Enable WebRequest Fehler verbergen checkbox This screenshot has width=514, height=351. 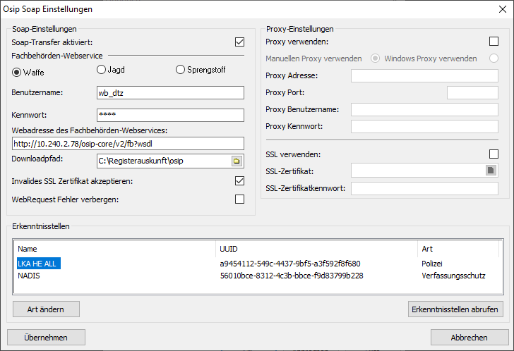pos(239,199)
